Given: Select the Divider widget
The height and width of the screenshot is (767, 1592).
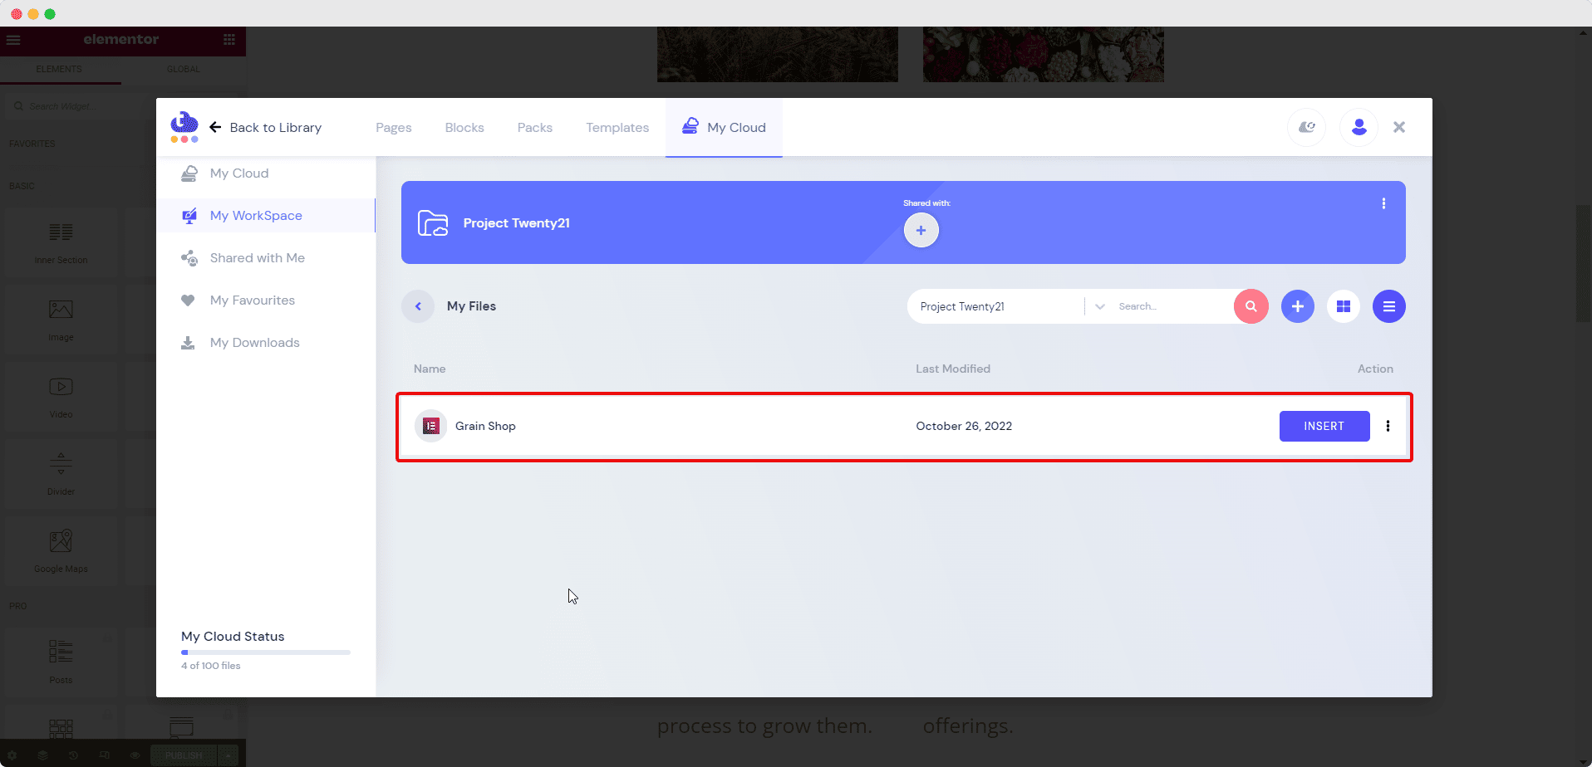Looking at the screenshot, I should click(61, 474).
